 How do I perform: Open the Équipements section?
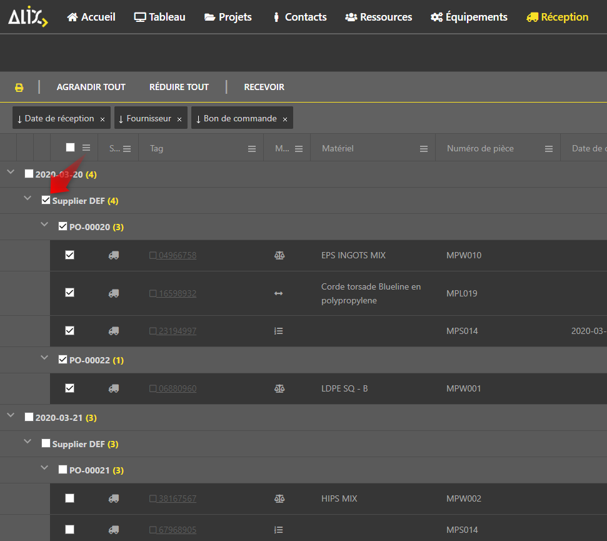[x=469, y=17]
